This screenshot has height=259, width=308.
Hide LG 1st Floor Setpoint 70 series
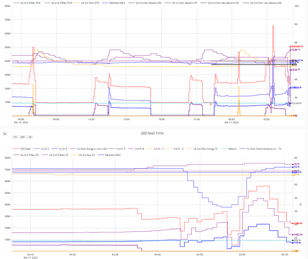click(181, 3)
